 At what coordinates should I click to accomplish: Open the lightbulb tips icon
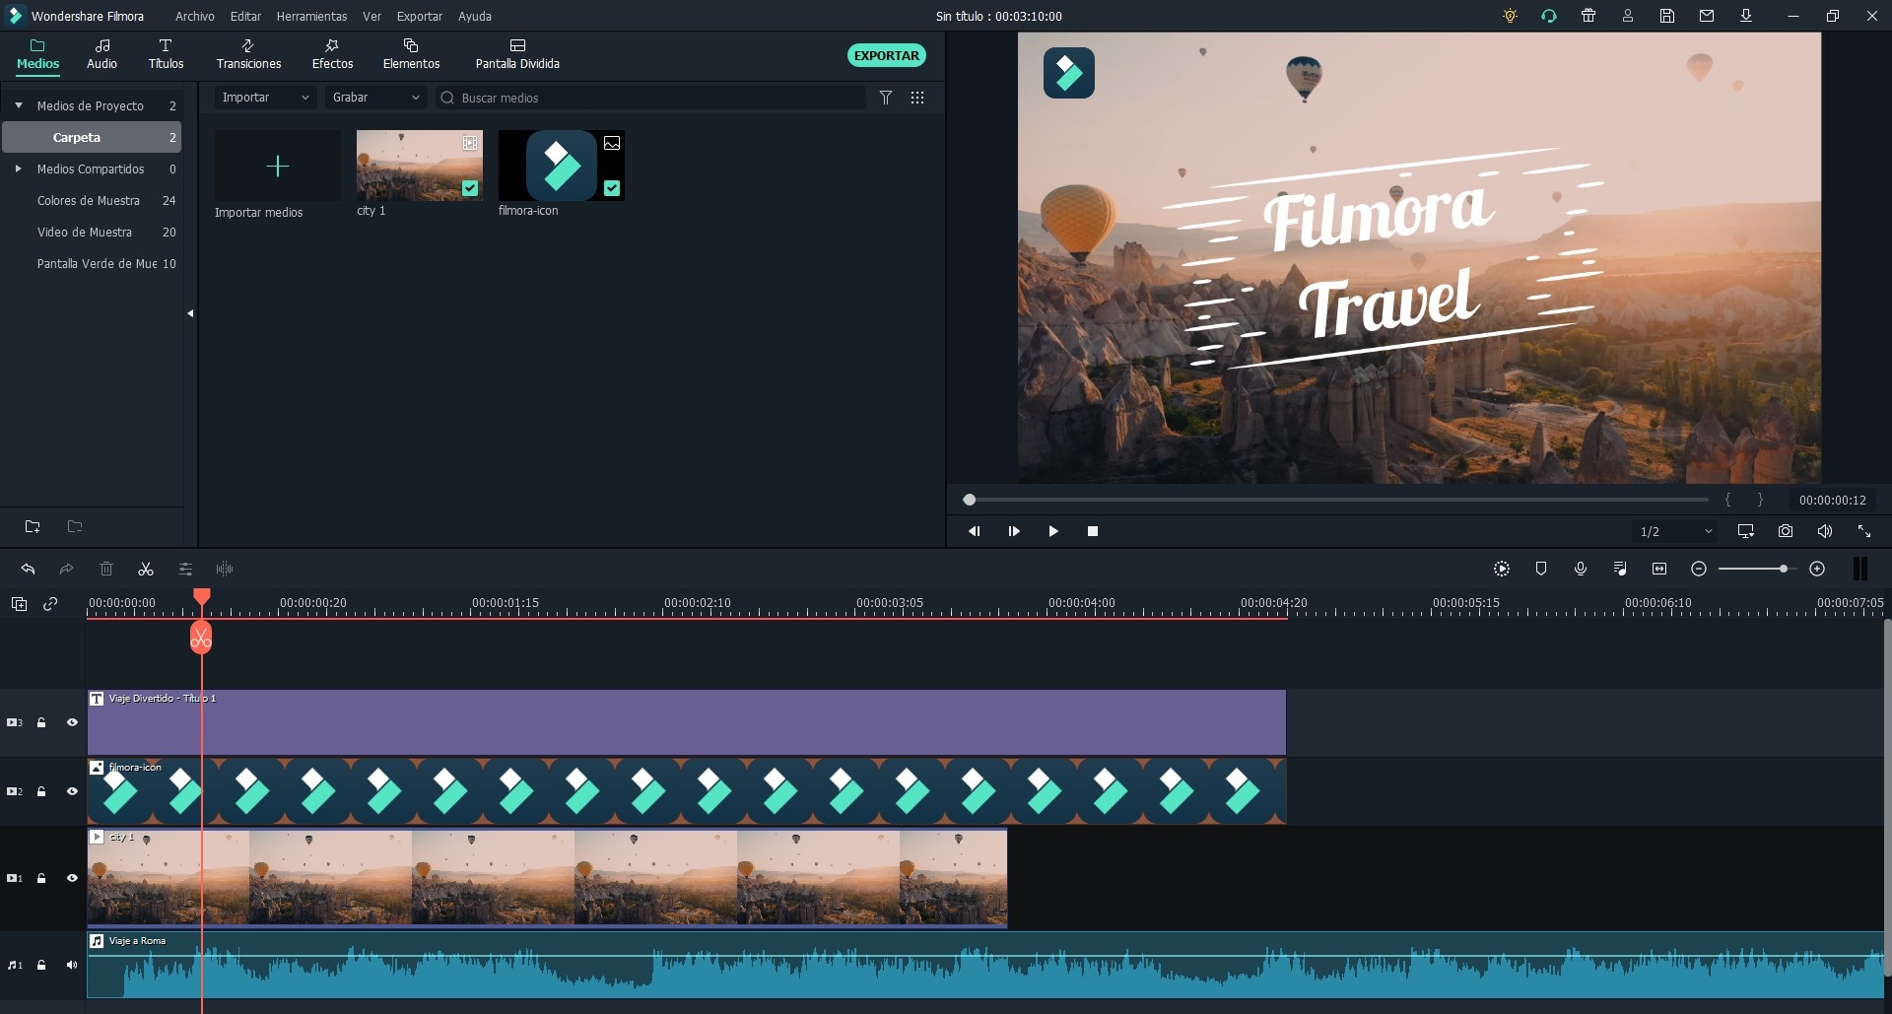coord(1510,16)
